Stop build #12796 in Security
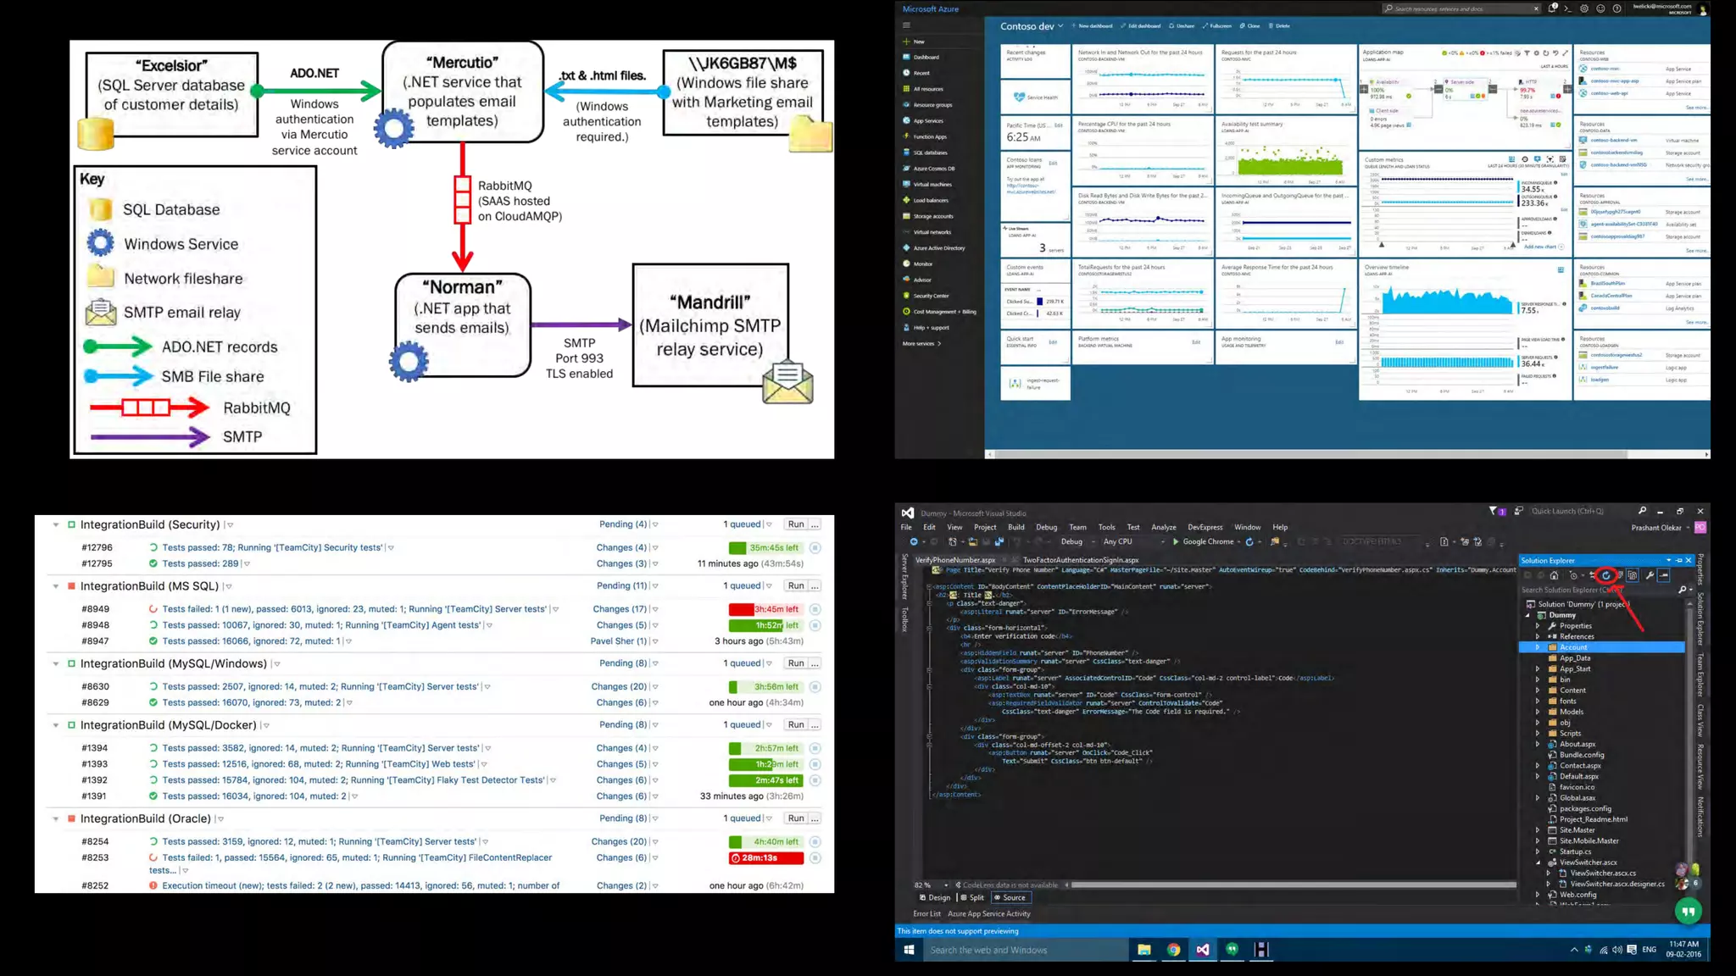Image resolution: width=1736 pixels, height=976 pixels. (x=815, y=548)
